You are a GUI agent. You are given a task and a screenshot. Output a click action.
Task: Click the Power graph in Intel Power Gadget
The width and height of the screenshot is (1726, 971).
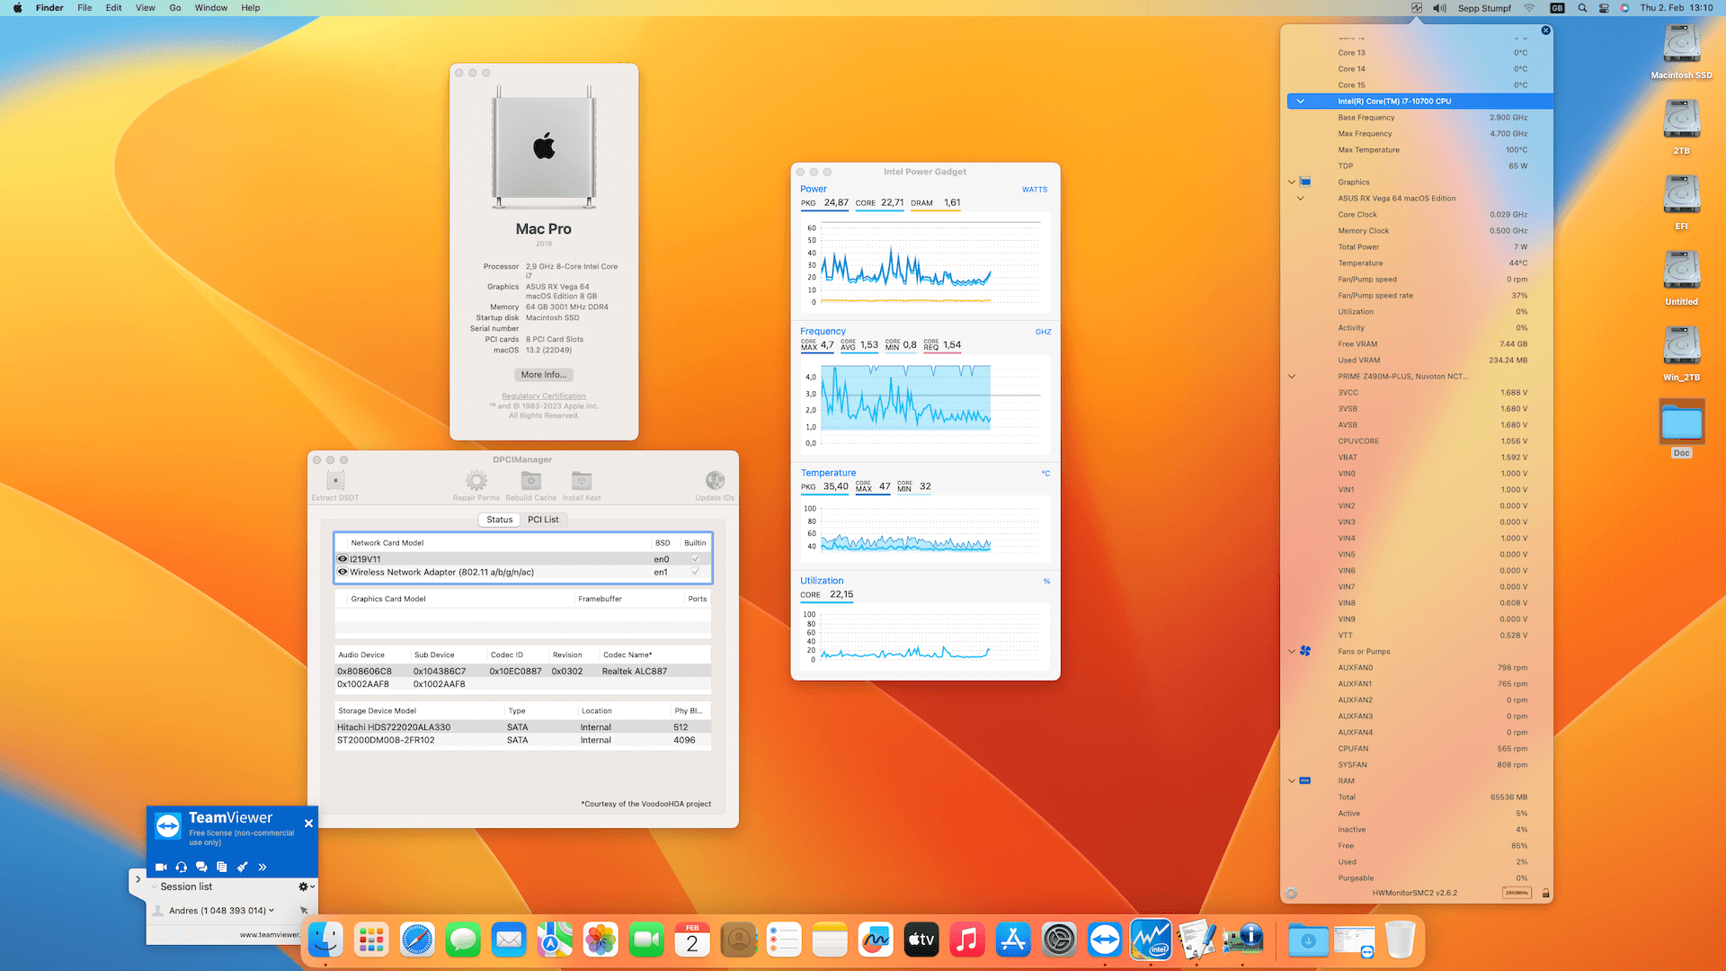[x=925, y=263]
